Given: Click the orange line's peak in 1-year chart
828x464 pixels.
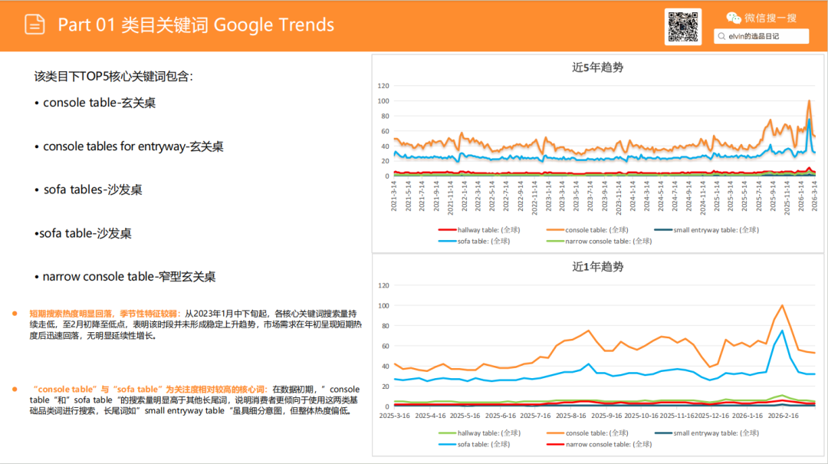Looking at the screenshot, I should point(782,305).
